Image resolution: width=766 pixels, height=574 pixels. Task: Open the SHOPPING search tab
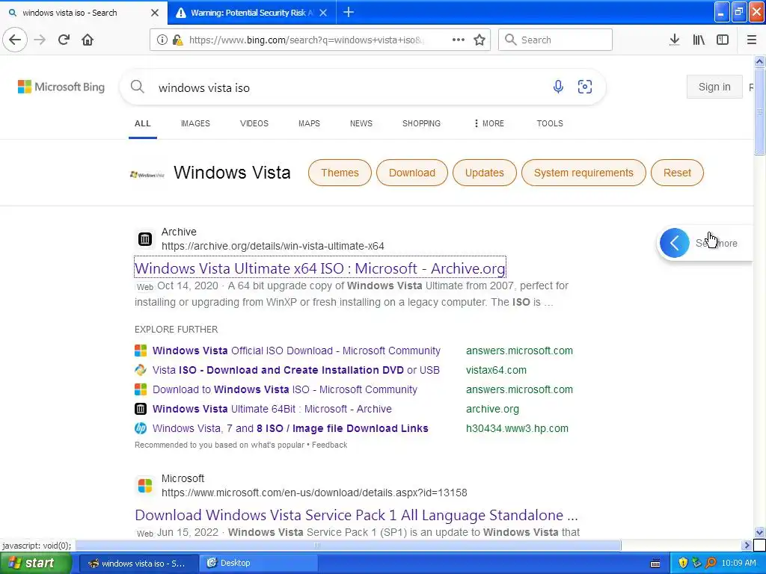421,123
